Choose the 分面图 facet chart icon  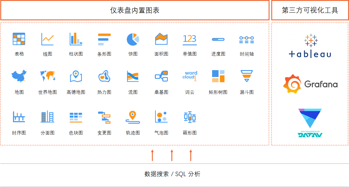pos(47,117)
